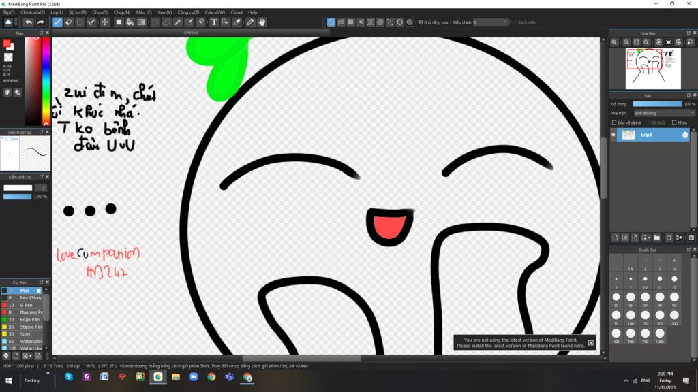Viewport: 698px width, 392px height.
Task: Enable the Khóa layer lock checkbox
Action: pyautogui.click(x=674, y=122)
